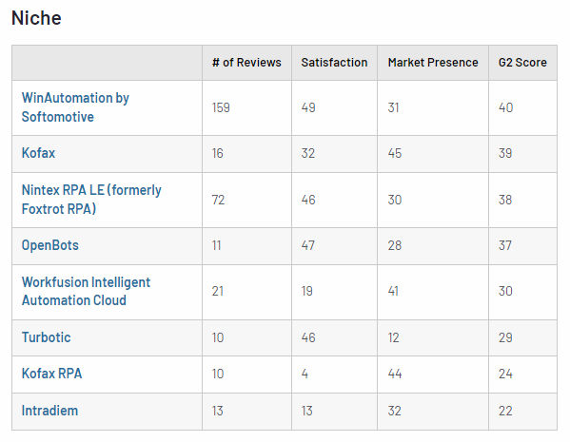Select Intradiem satisfaction value 13
The height and width of the screenshot is (442, 570).
pyautogui.click(x=306, y=411)
